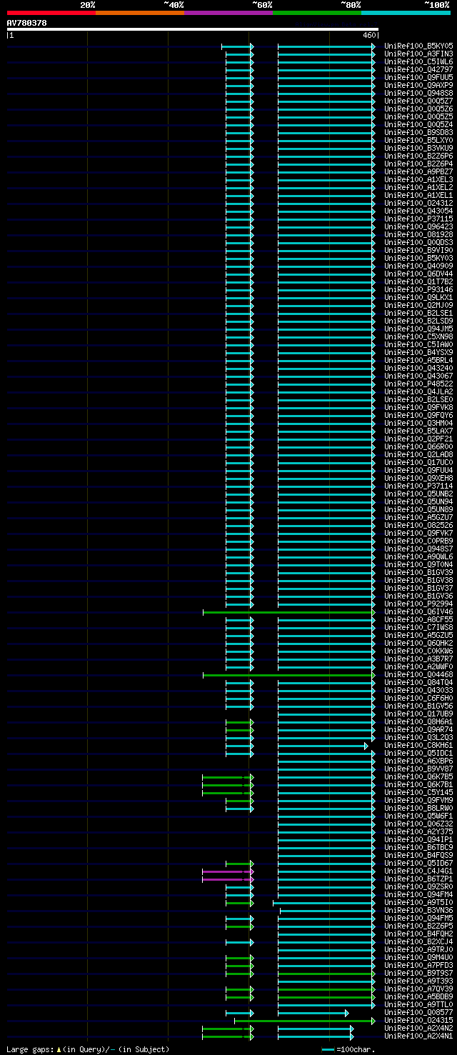457x1055 pixels.
Task: Select the UniRef100_B5LXY0 label
Action: pyautogui.click(x=418, y=140)
